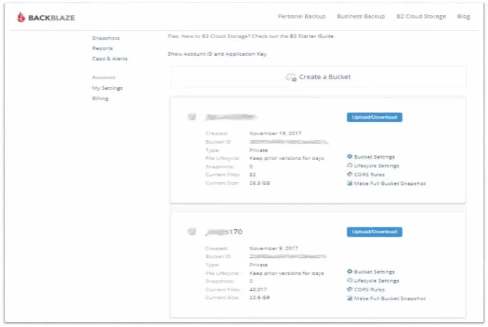488x327 pixels.
Task: Click first bucket's Private type value
Action: [x=259, y=150]
